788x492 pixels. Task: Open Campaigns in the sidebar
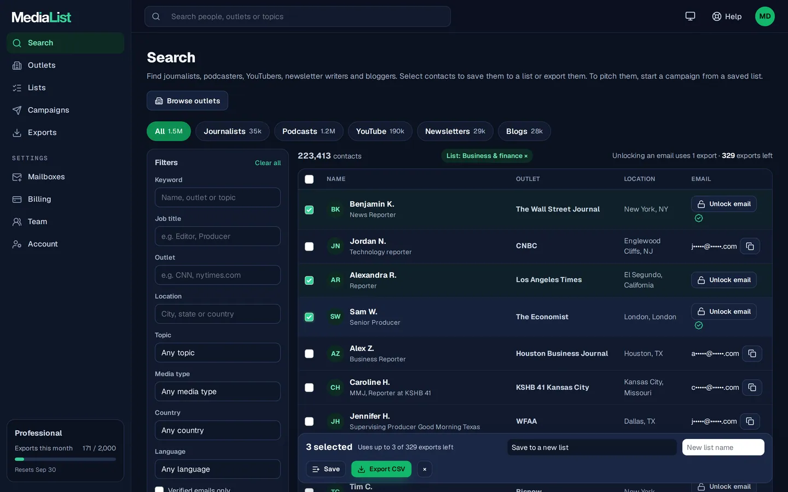click(x=66, y=110)
